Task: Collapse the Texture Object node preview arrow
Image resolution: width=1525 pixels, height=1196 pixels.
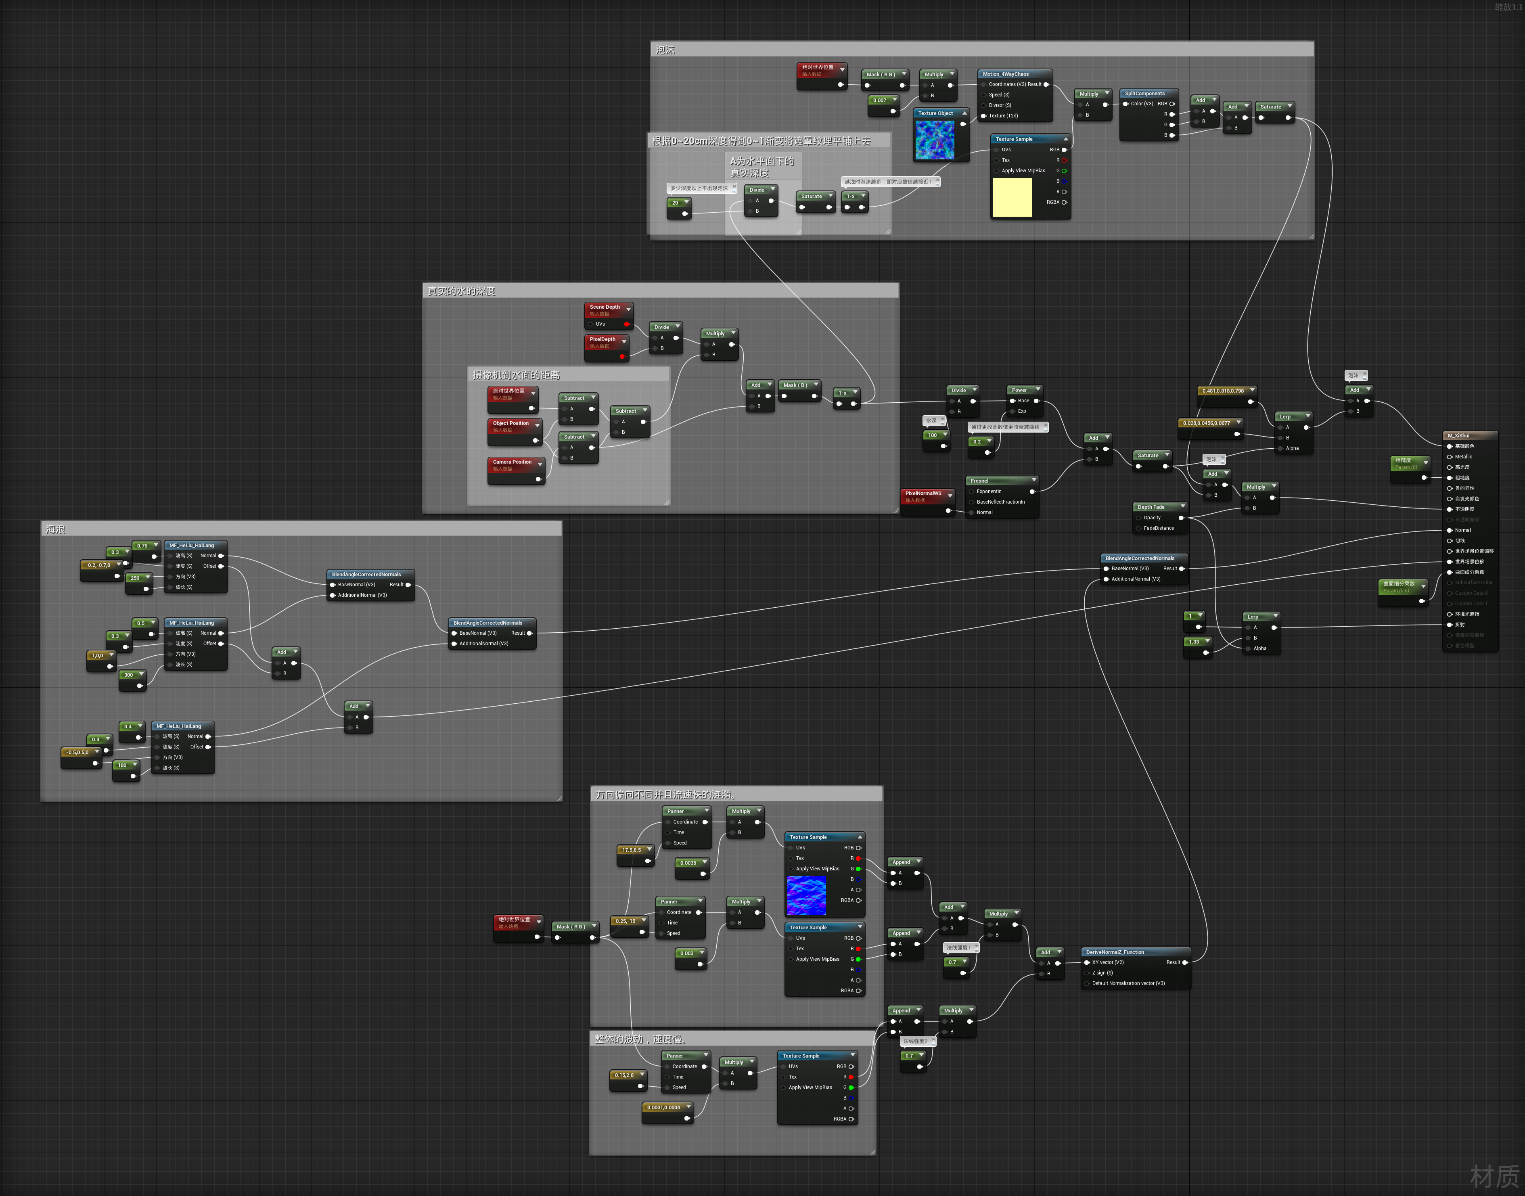Action: coord(964,113)
